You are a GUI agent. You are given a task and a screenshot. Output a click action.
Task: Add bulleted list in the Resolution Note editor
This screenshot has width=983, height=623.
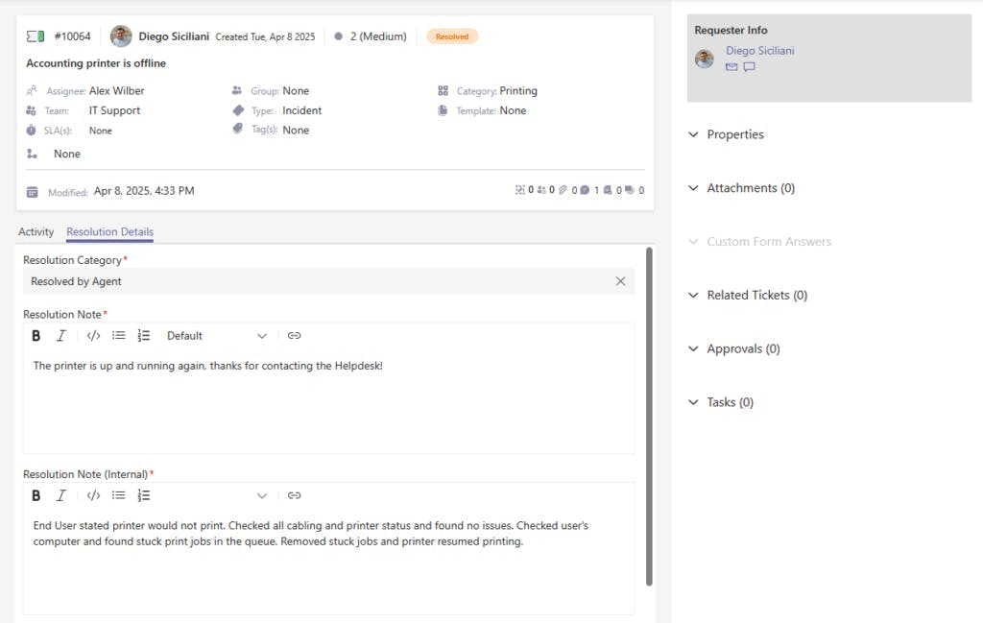coord(118,336)
